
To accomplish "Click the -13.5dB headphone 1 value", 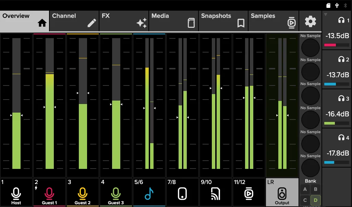I will [337, 35].
